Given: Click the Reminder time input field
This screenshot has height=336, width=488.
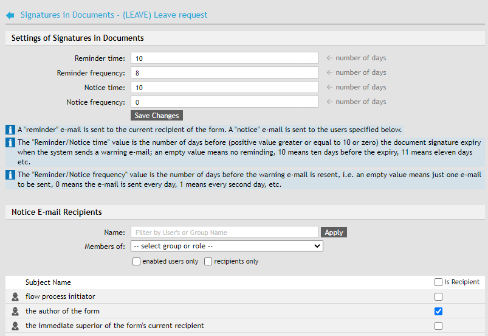Looking at the screenshot, I should click(x=224, y=58).
